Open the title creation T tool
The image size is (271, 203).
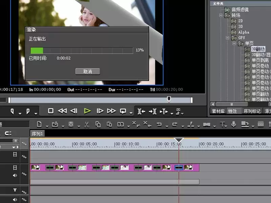[223, 125]
